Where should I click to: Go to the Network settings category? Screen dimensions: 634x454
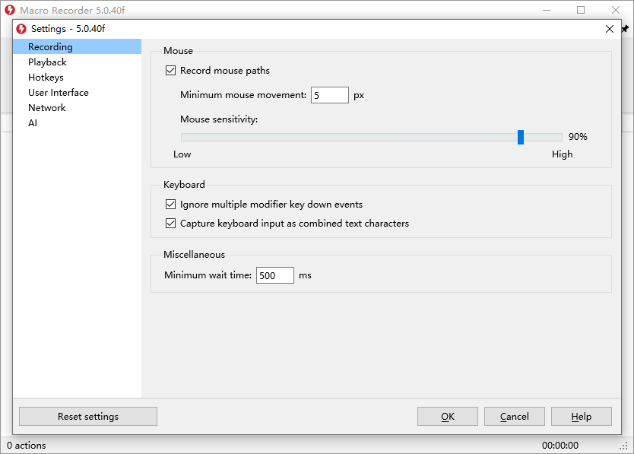coord(78,108)
